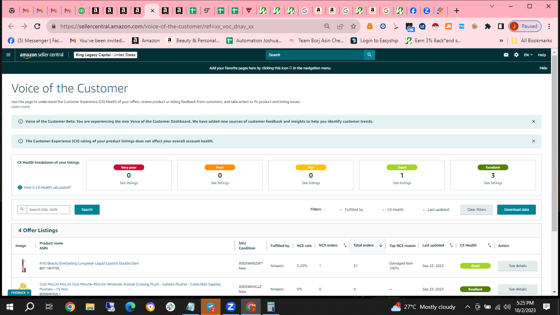Viewport: 560px width, 315px height.
Task: Open the Chrome three-dot menu
Action: 550,26
